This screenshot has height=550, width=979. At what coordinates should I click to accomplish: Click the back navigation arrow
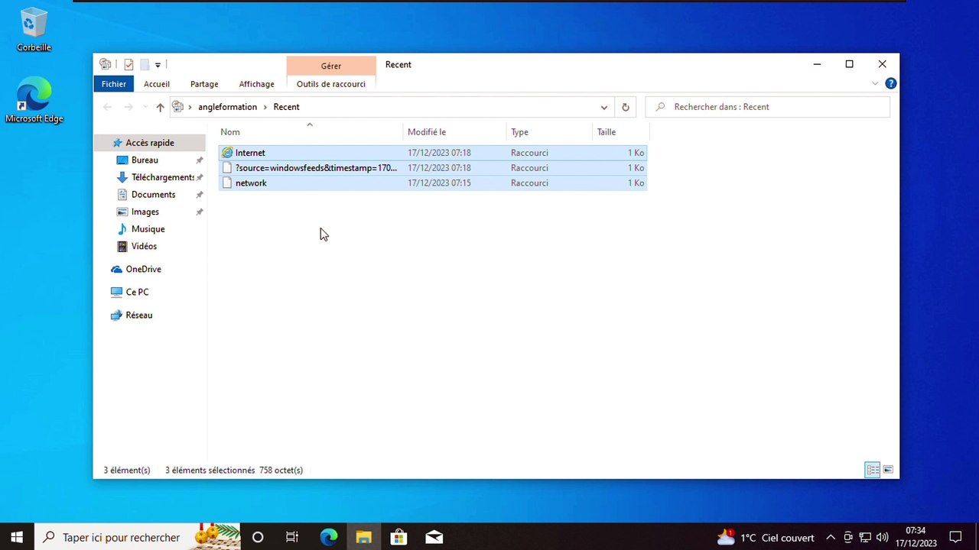click(108, 107)
